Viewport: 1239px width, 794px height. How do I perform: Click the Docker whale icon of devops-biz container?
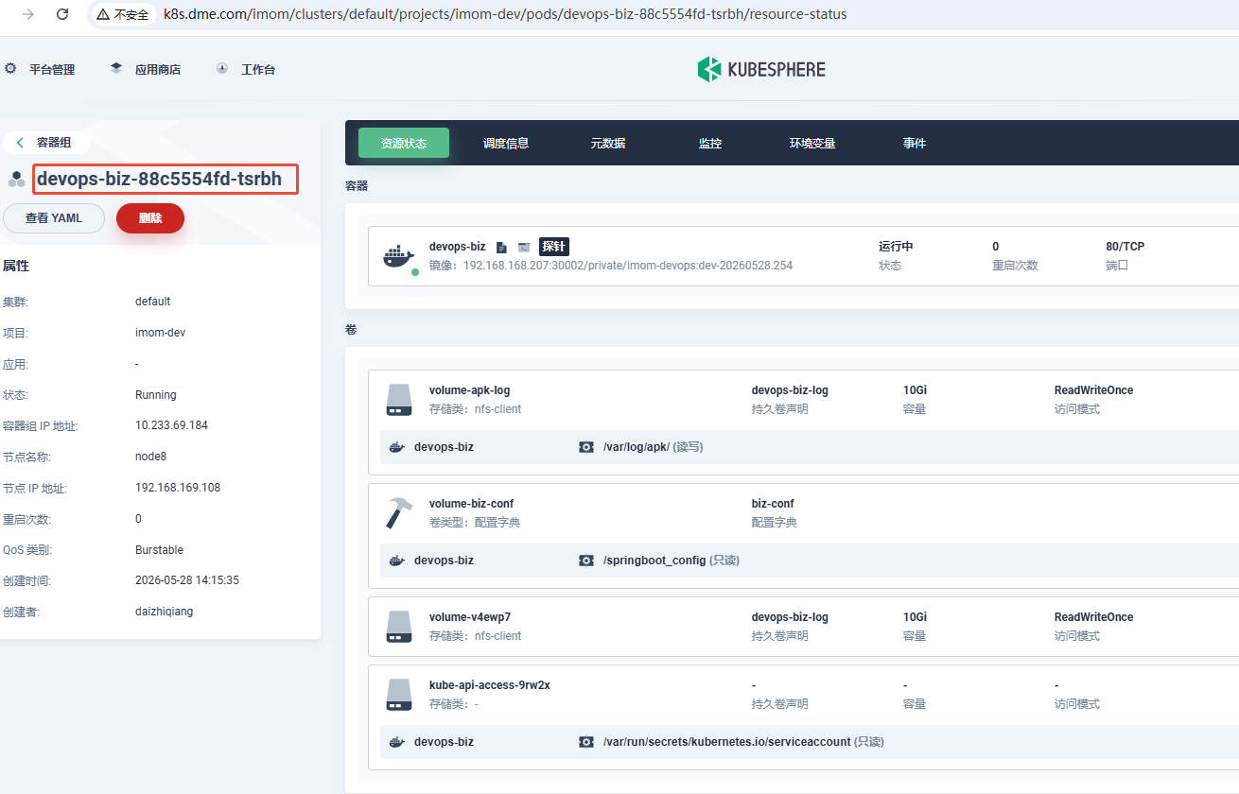pos(399,256)
